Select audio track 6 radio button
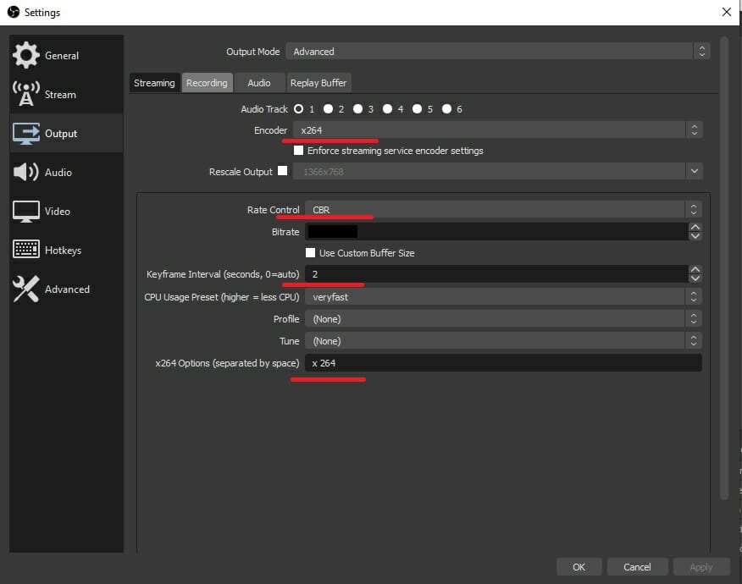742x584 pixels. [446, 109]
